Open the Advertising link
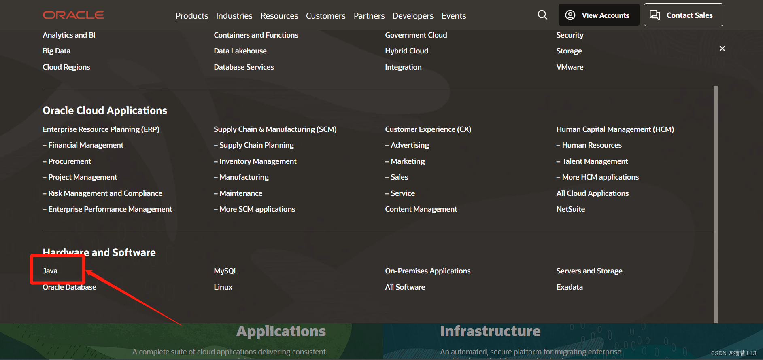Image resolution: width=763 pixels, height=360 pixels. coord(407,145)
